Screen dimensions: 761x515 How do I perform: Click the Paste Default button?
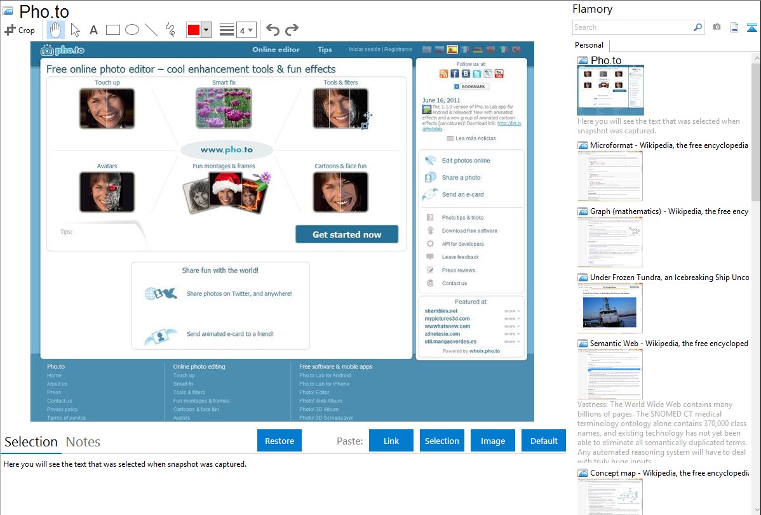pos(544,441)
